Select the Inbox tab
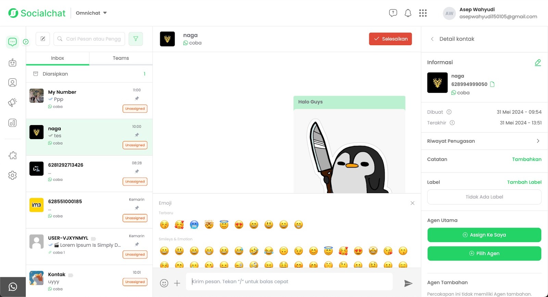 [x=58, y=58]
